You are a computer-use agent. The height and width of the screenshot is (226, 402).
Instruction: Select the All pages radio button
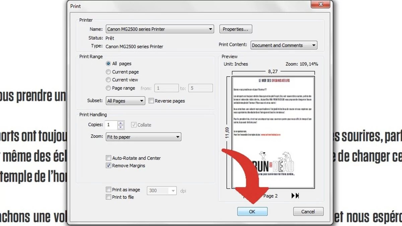pos(108,64)
